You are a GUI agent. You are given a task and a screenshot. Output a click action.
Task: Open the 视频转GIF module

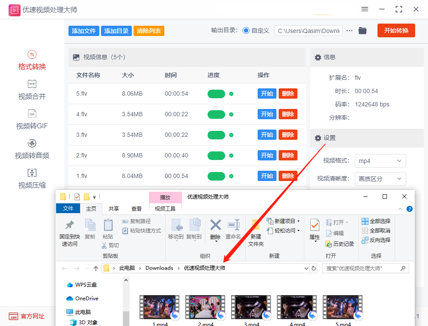pyautogui.click(x=32, y=120)
